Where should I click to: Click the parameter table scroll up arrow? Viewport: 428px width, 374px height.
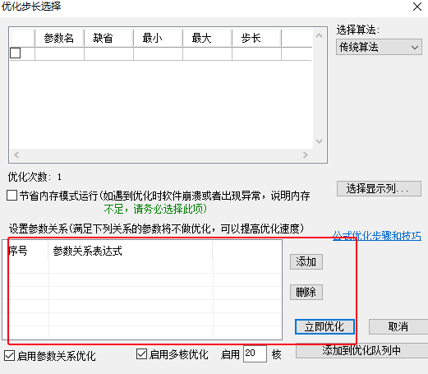[319, 35]
